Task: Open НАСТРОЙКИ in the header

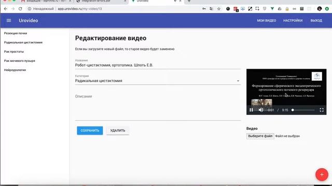Action: click(293, 21)
